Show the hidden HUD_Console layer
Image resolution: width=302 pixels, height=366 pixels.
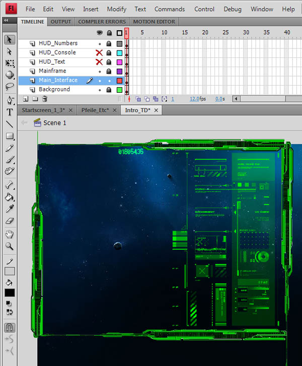click(99, 52)
